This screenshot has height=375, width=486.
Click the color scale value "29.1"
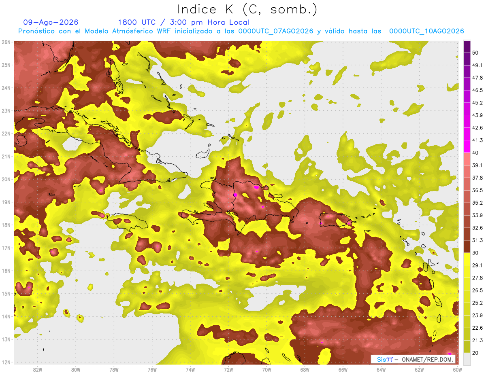pyautogui.click(x=477, y=265)
